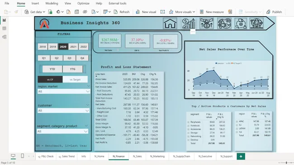Click the New measure button
The width and height of the screenshot is (294, 165).
[212, 12]
